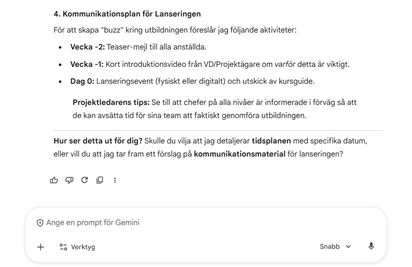
Task: Start voice input with the microphone
Action: point(371,246)
